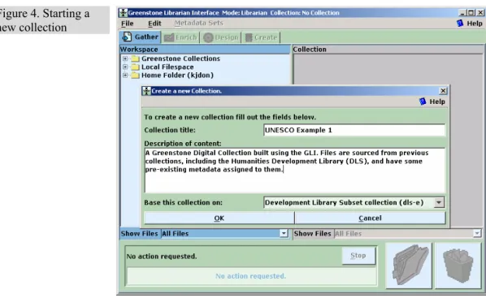This screenshot has width=486, height=307.
Task: Click the trash bin delete icon
Action: point(458,266)
